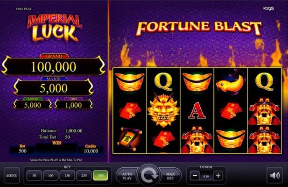Image resolution: width=288 pixels, height=187 pixels.
Task: Decrease denomination with the minus button
Action: [195, 176]
